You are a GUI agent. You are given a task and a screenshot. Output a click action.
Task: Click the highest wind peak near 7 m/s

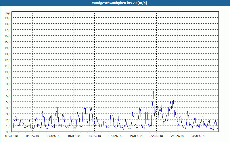pyautogui.click(x=154, y=91)
